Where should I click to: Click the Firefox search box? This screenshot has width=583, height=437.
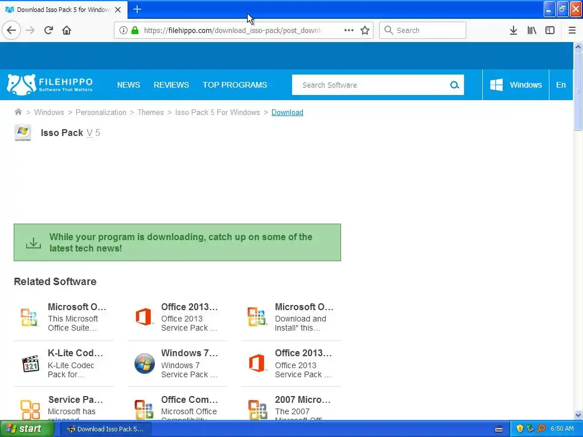(422, 30)
